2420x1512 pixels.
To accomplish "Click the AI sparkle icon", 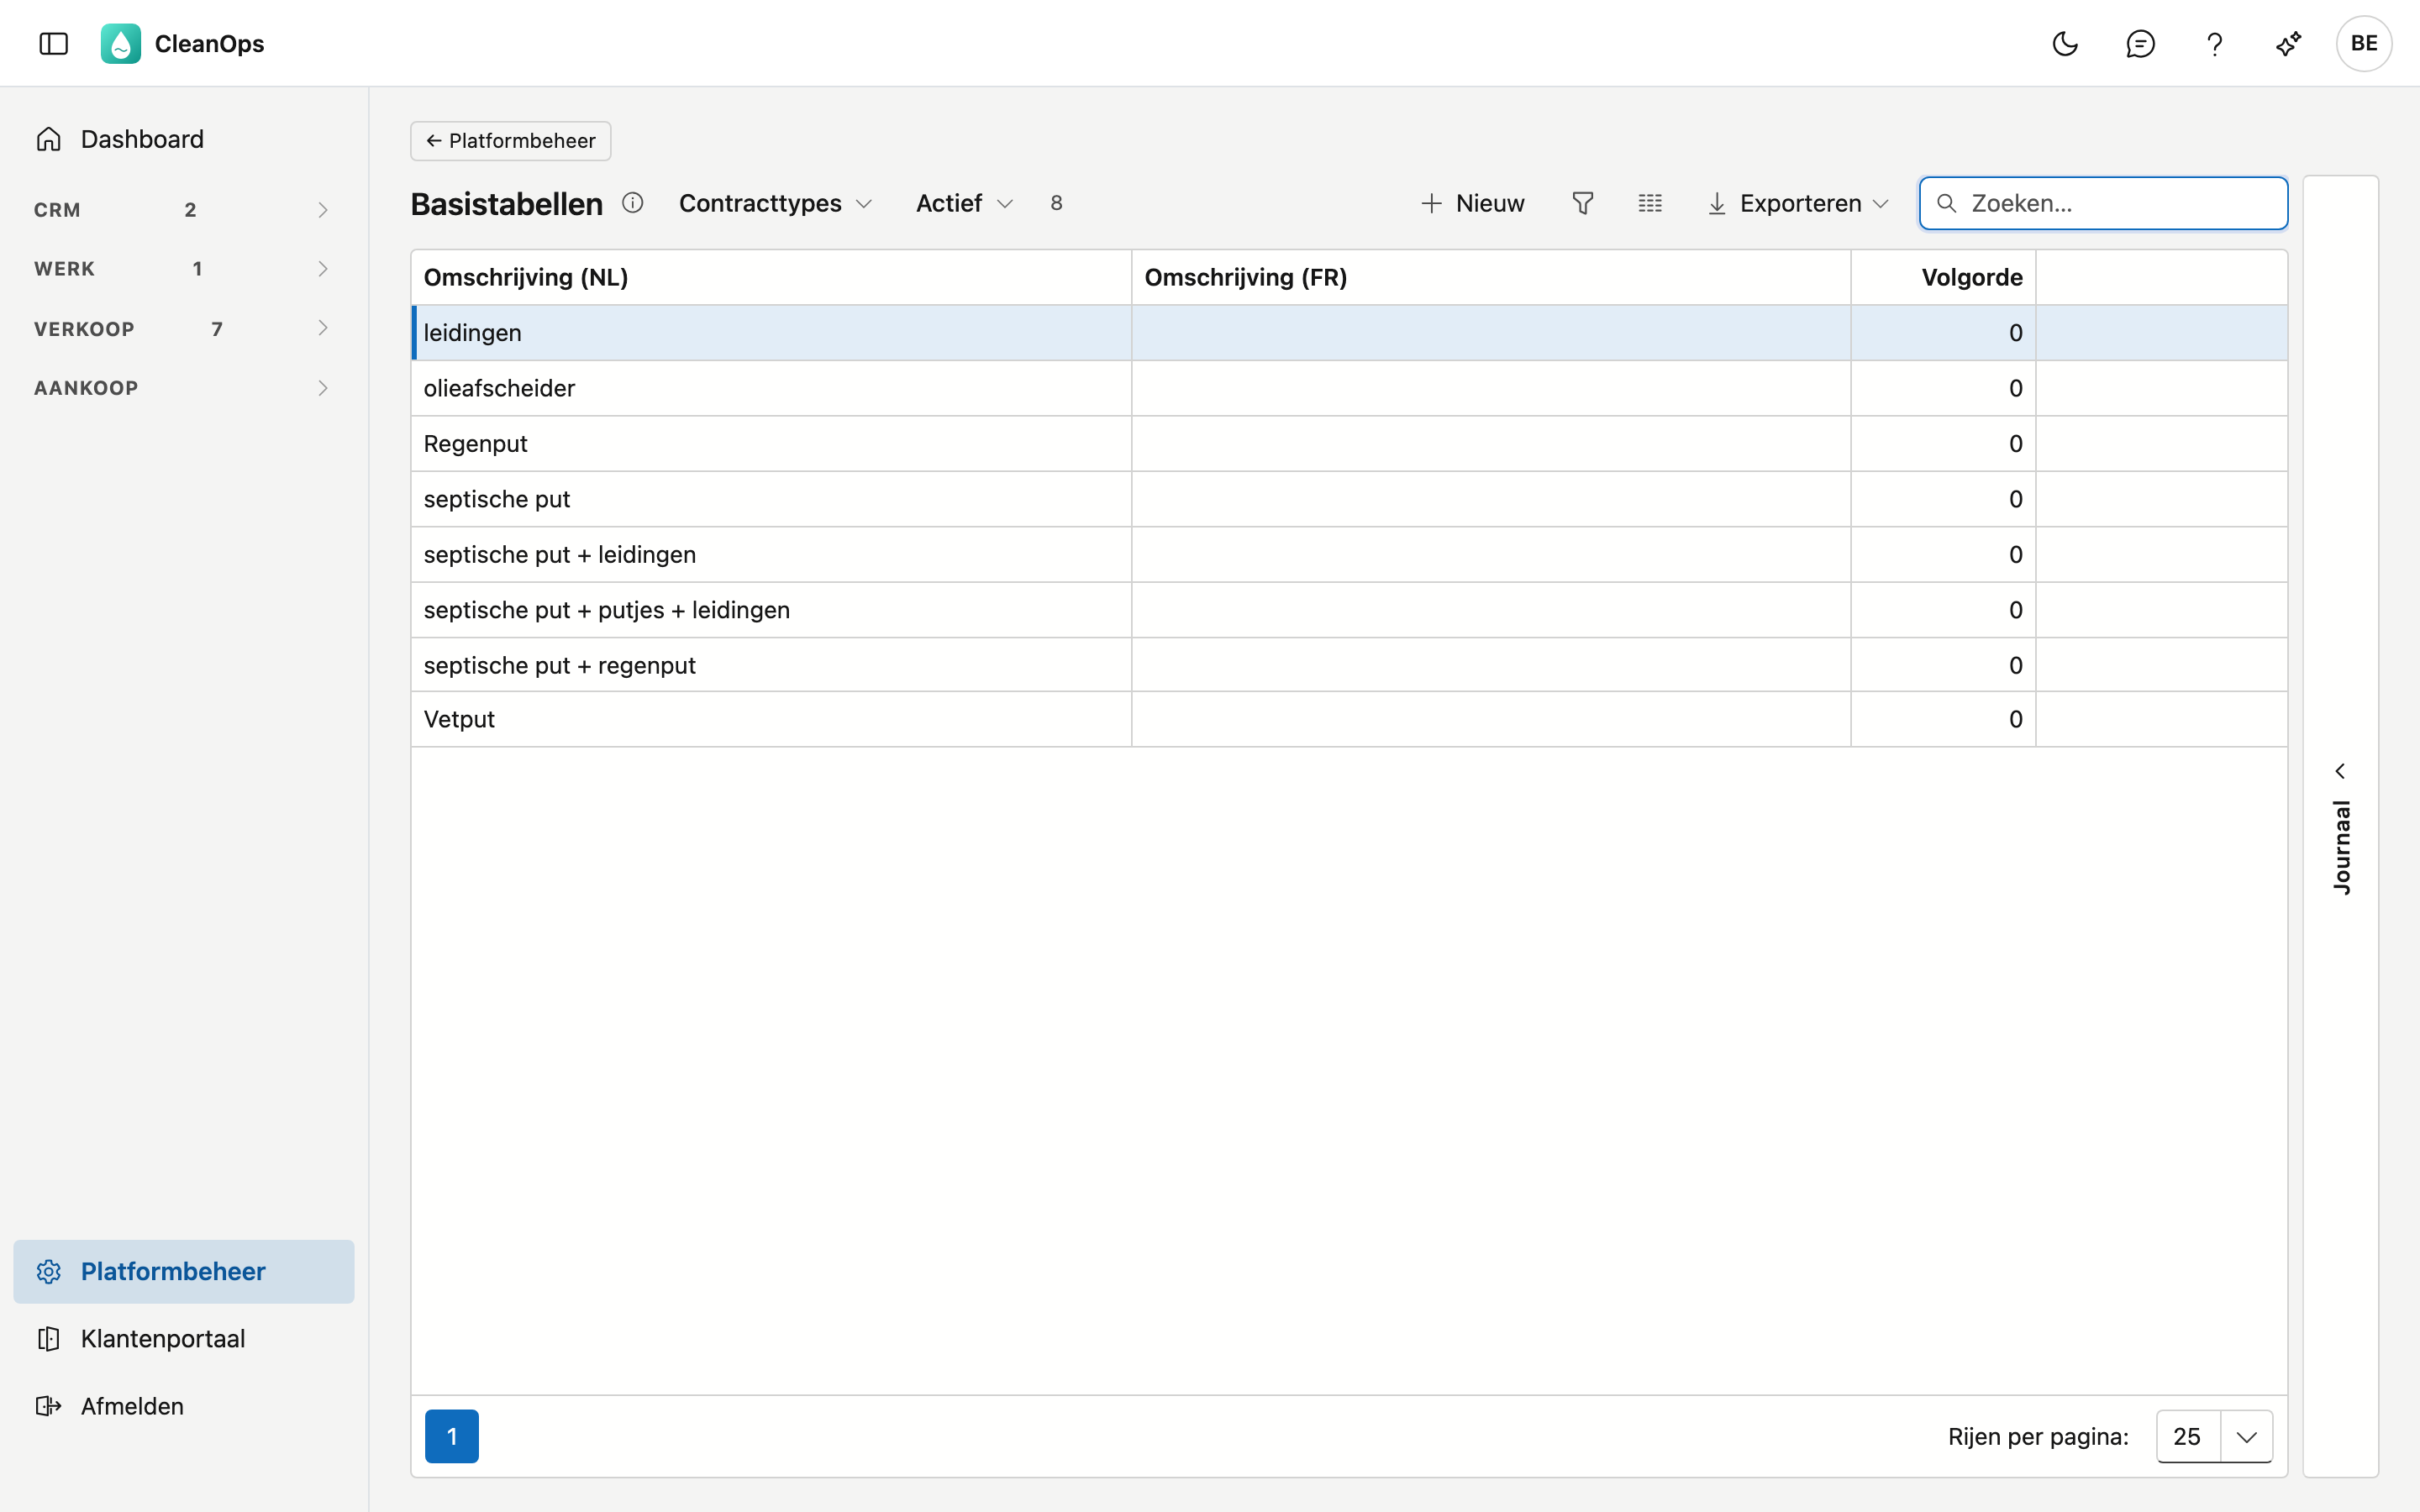I will [x=2289, y=44].
